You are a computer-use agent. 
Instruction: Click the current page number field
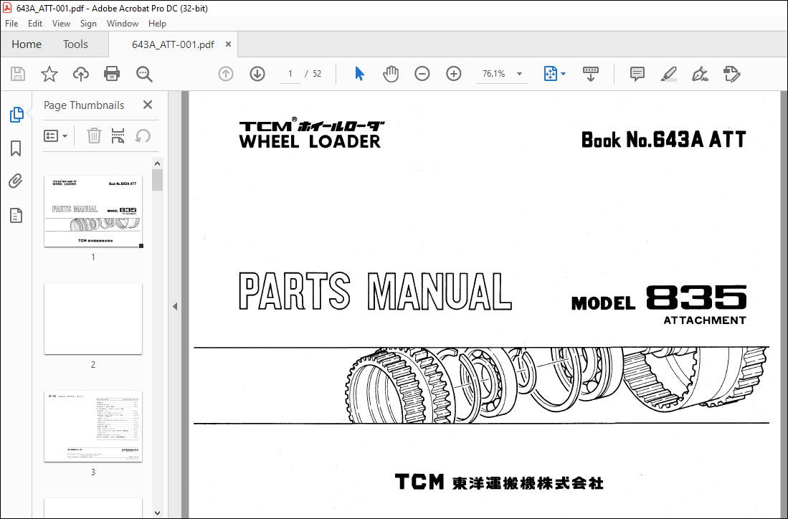tap(290, 74)
